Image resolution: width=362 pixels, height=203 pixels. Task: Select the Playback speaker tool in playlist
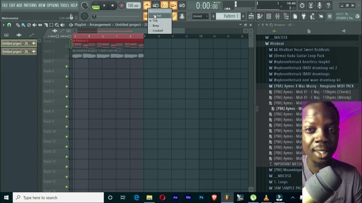[63, 25]
